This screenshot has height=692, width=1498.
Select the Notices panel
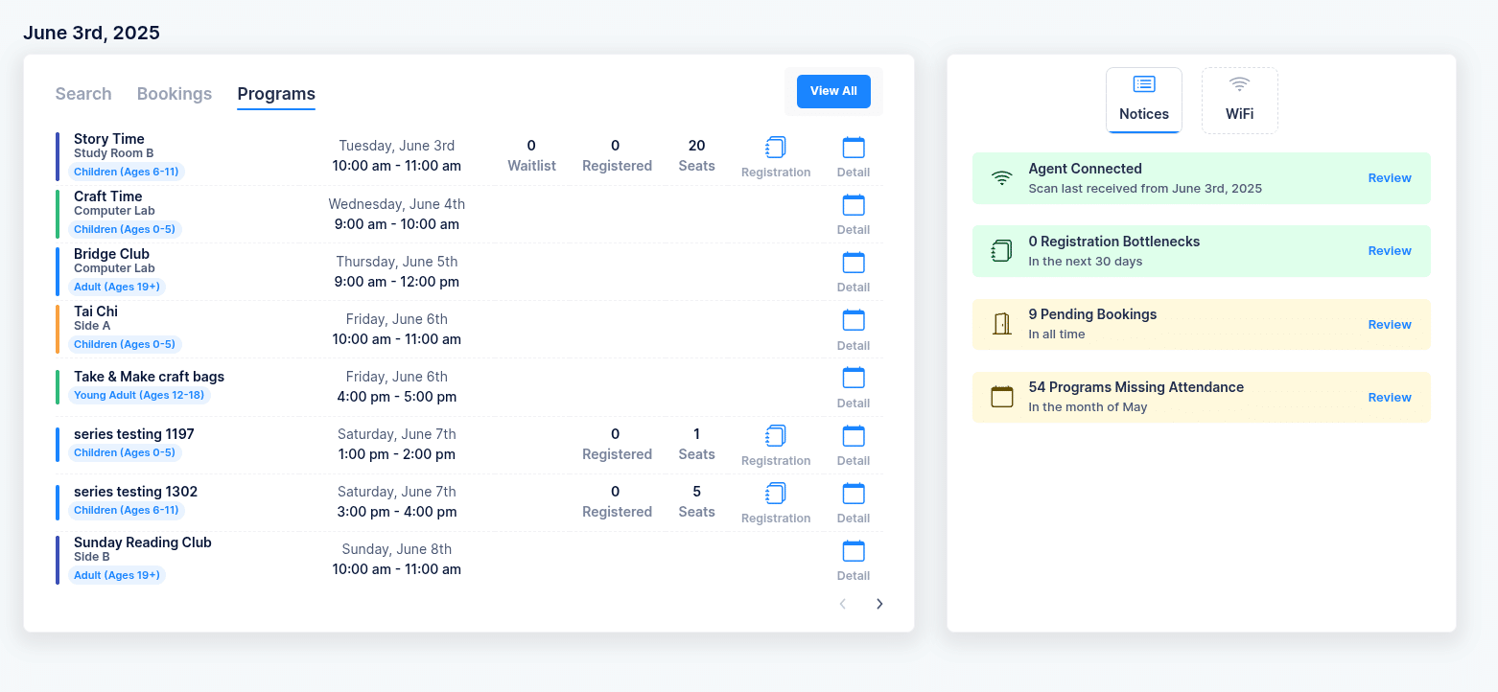[x=1143, y=100]
